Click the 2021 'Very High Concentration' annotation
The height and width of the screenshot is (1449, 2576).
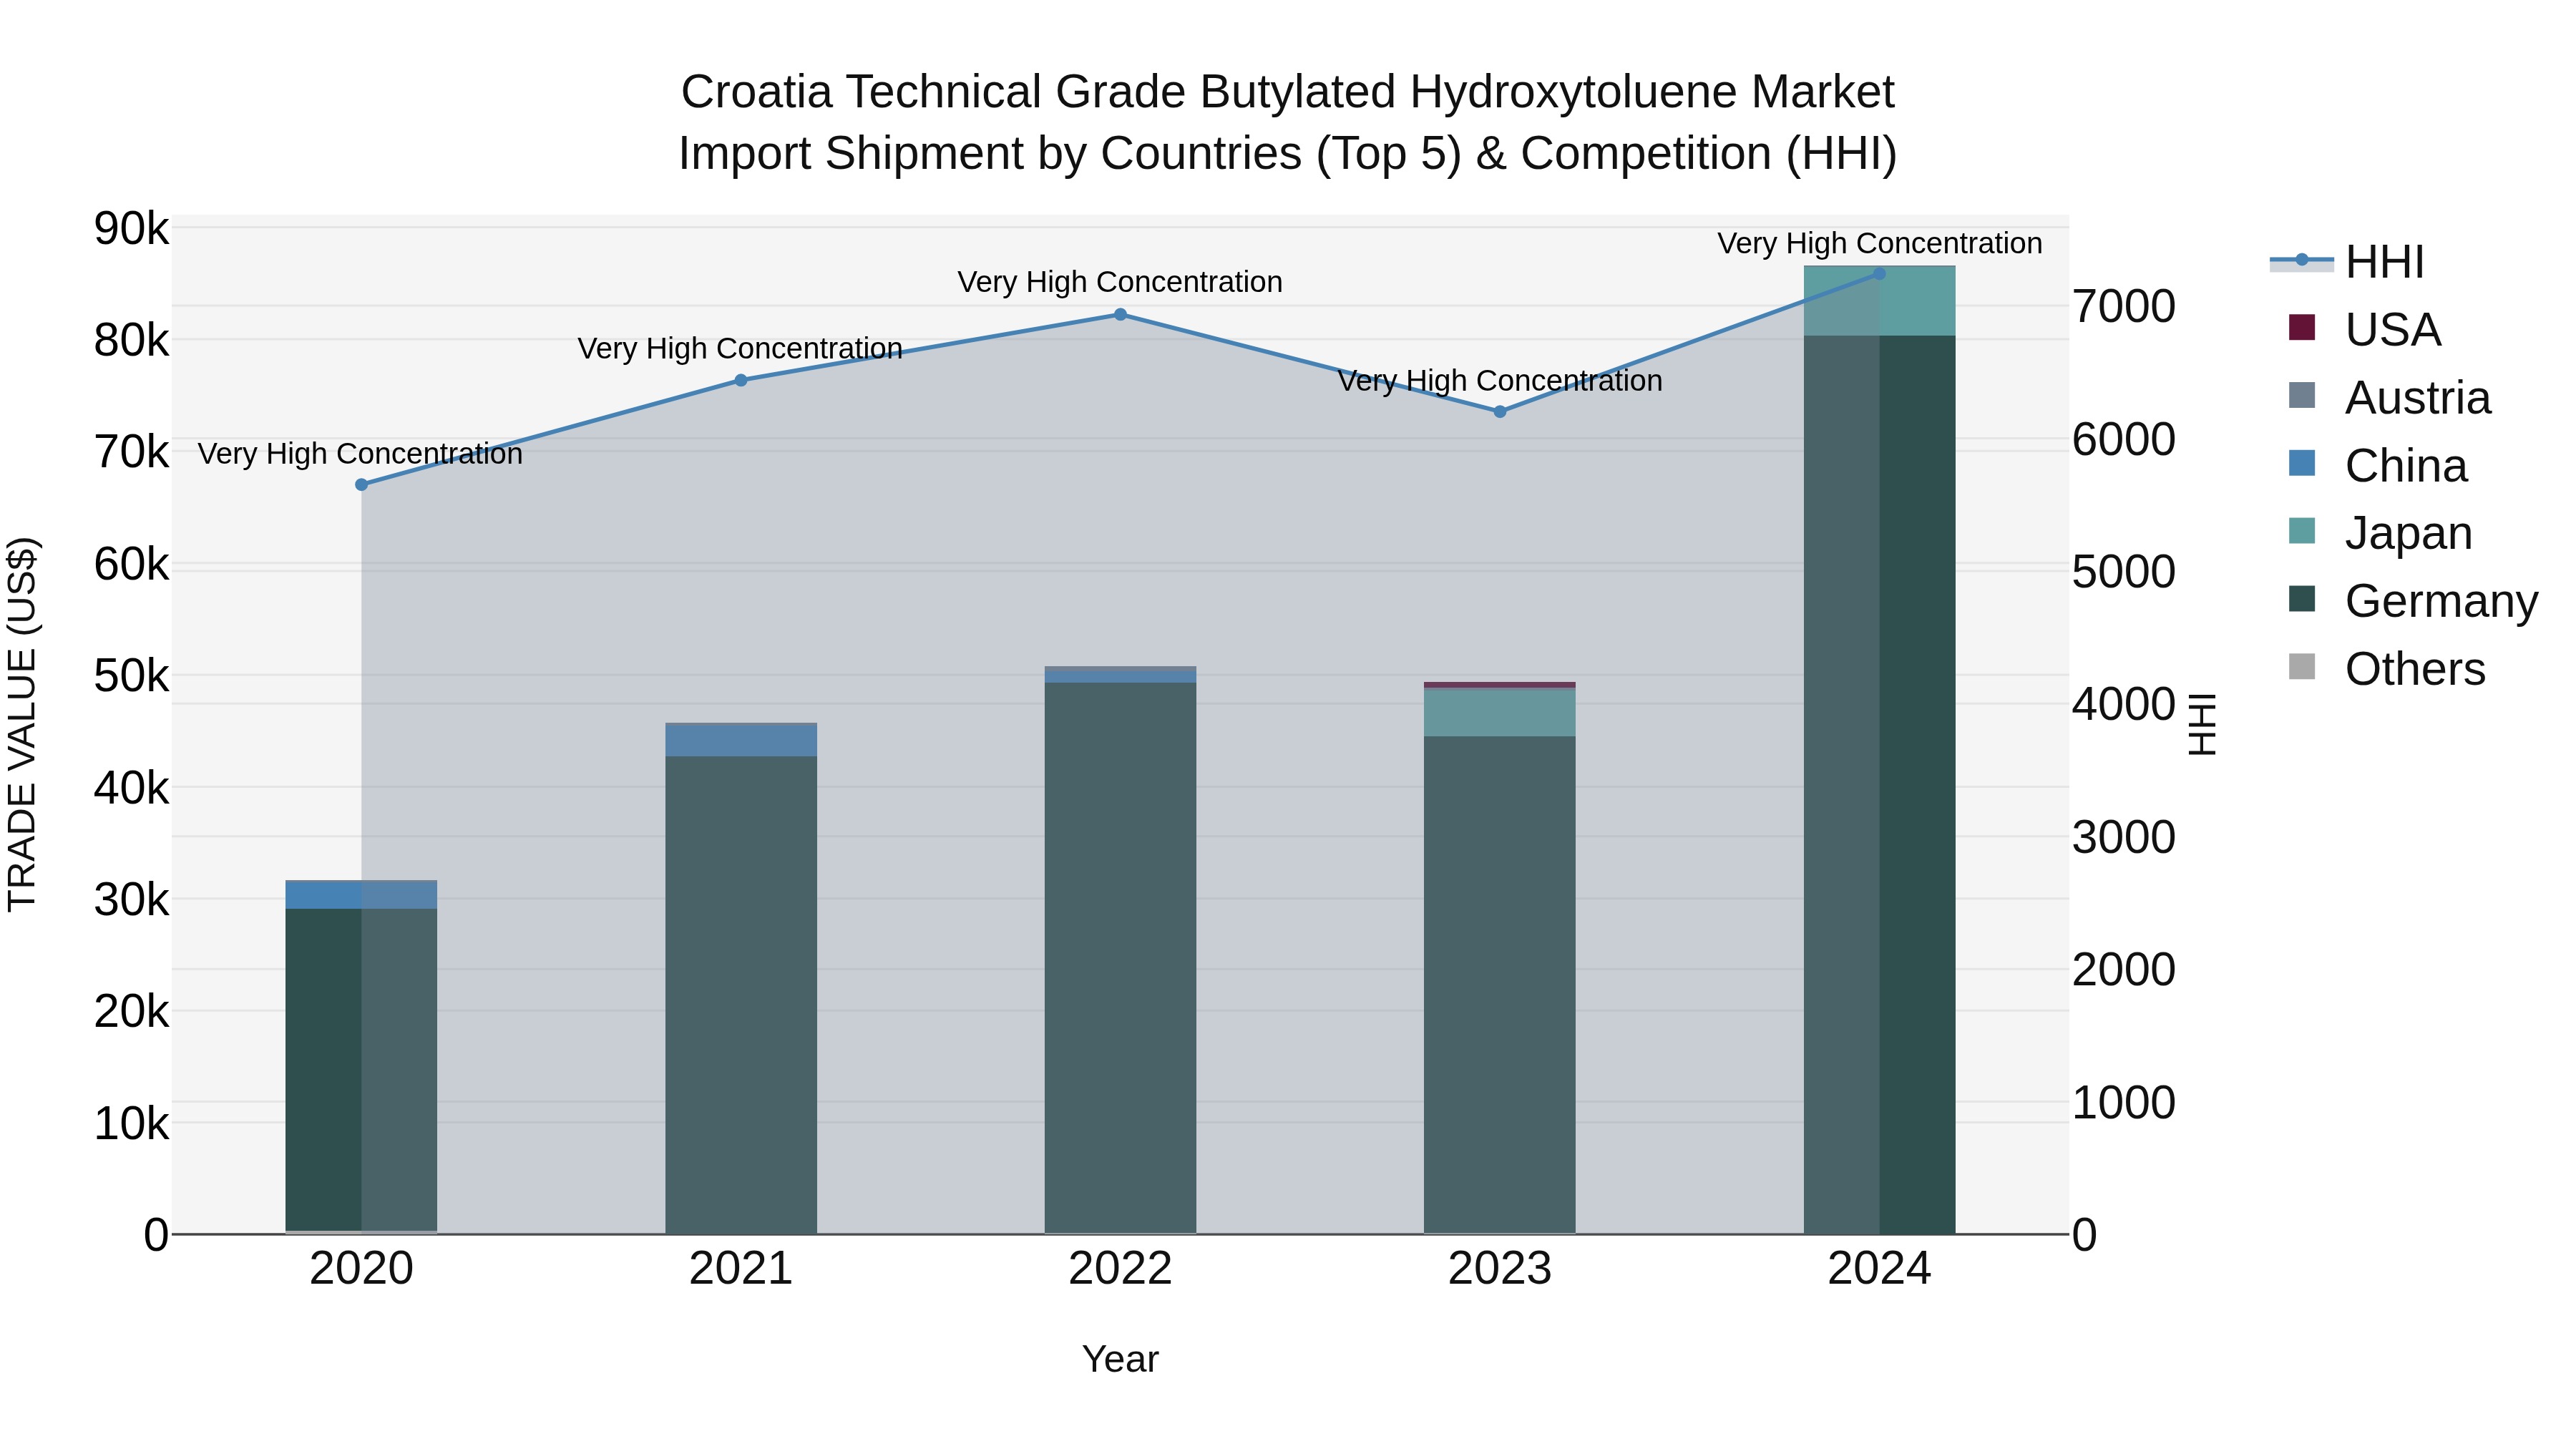[x=740, y=349]
